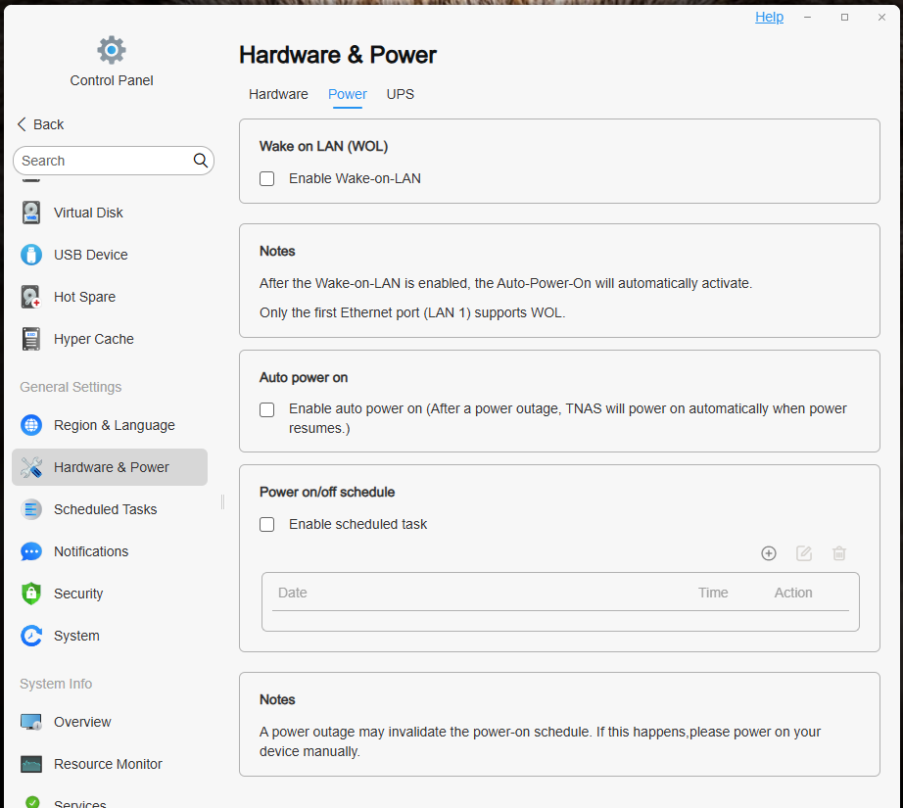Open Region & Language settings
The image size is (903, 808).
point(110,425)
